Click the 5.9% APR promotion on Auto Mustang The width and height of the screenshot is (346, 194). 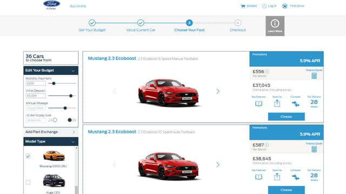point(310,134)
